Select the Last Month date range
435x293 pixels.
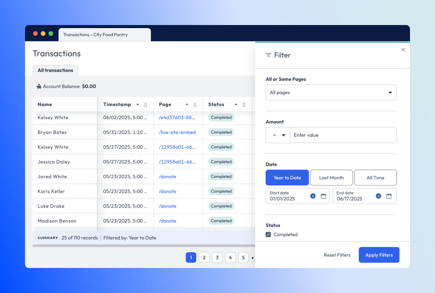[x=331, y=177]
